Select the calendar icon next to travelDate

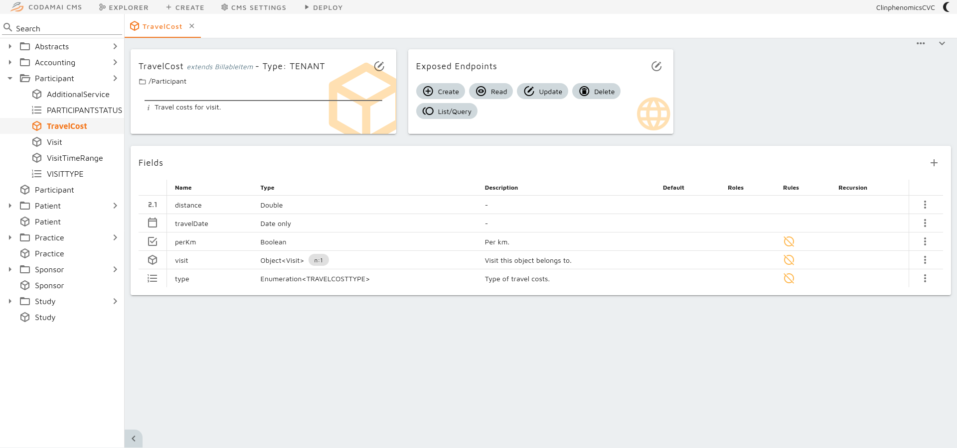(153, 223)
